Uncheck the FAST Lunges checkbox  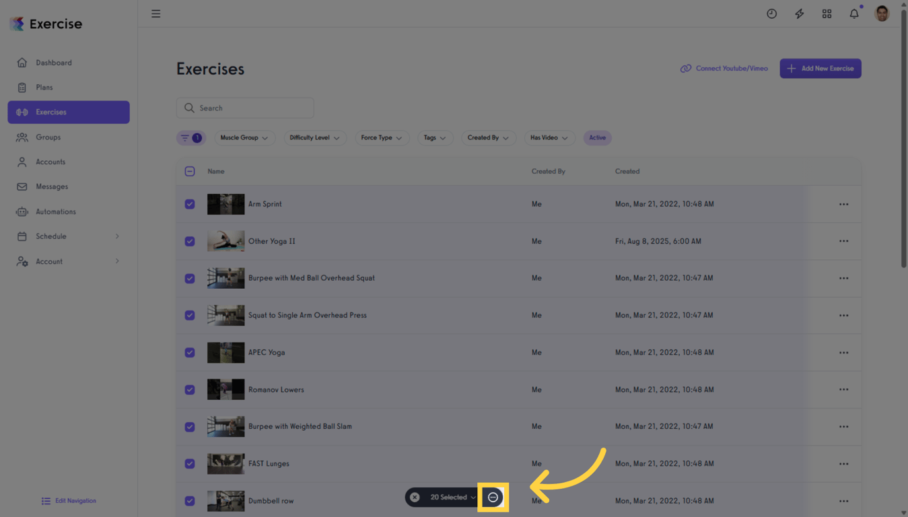click(190, 464)
